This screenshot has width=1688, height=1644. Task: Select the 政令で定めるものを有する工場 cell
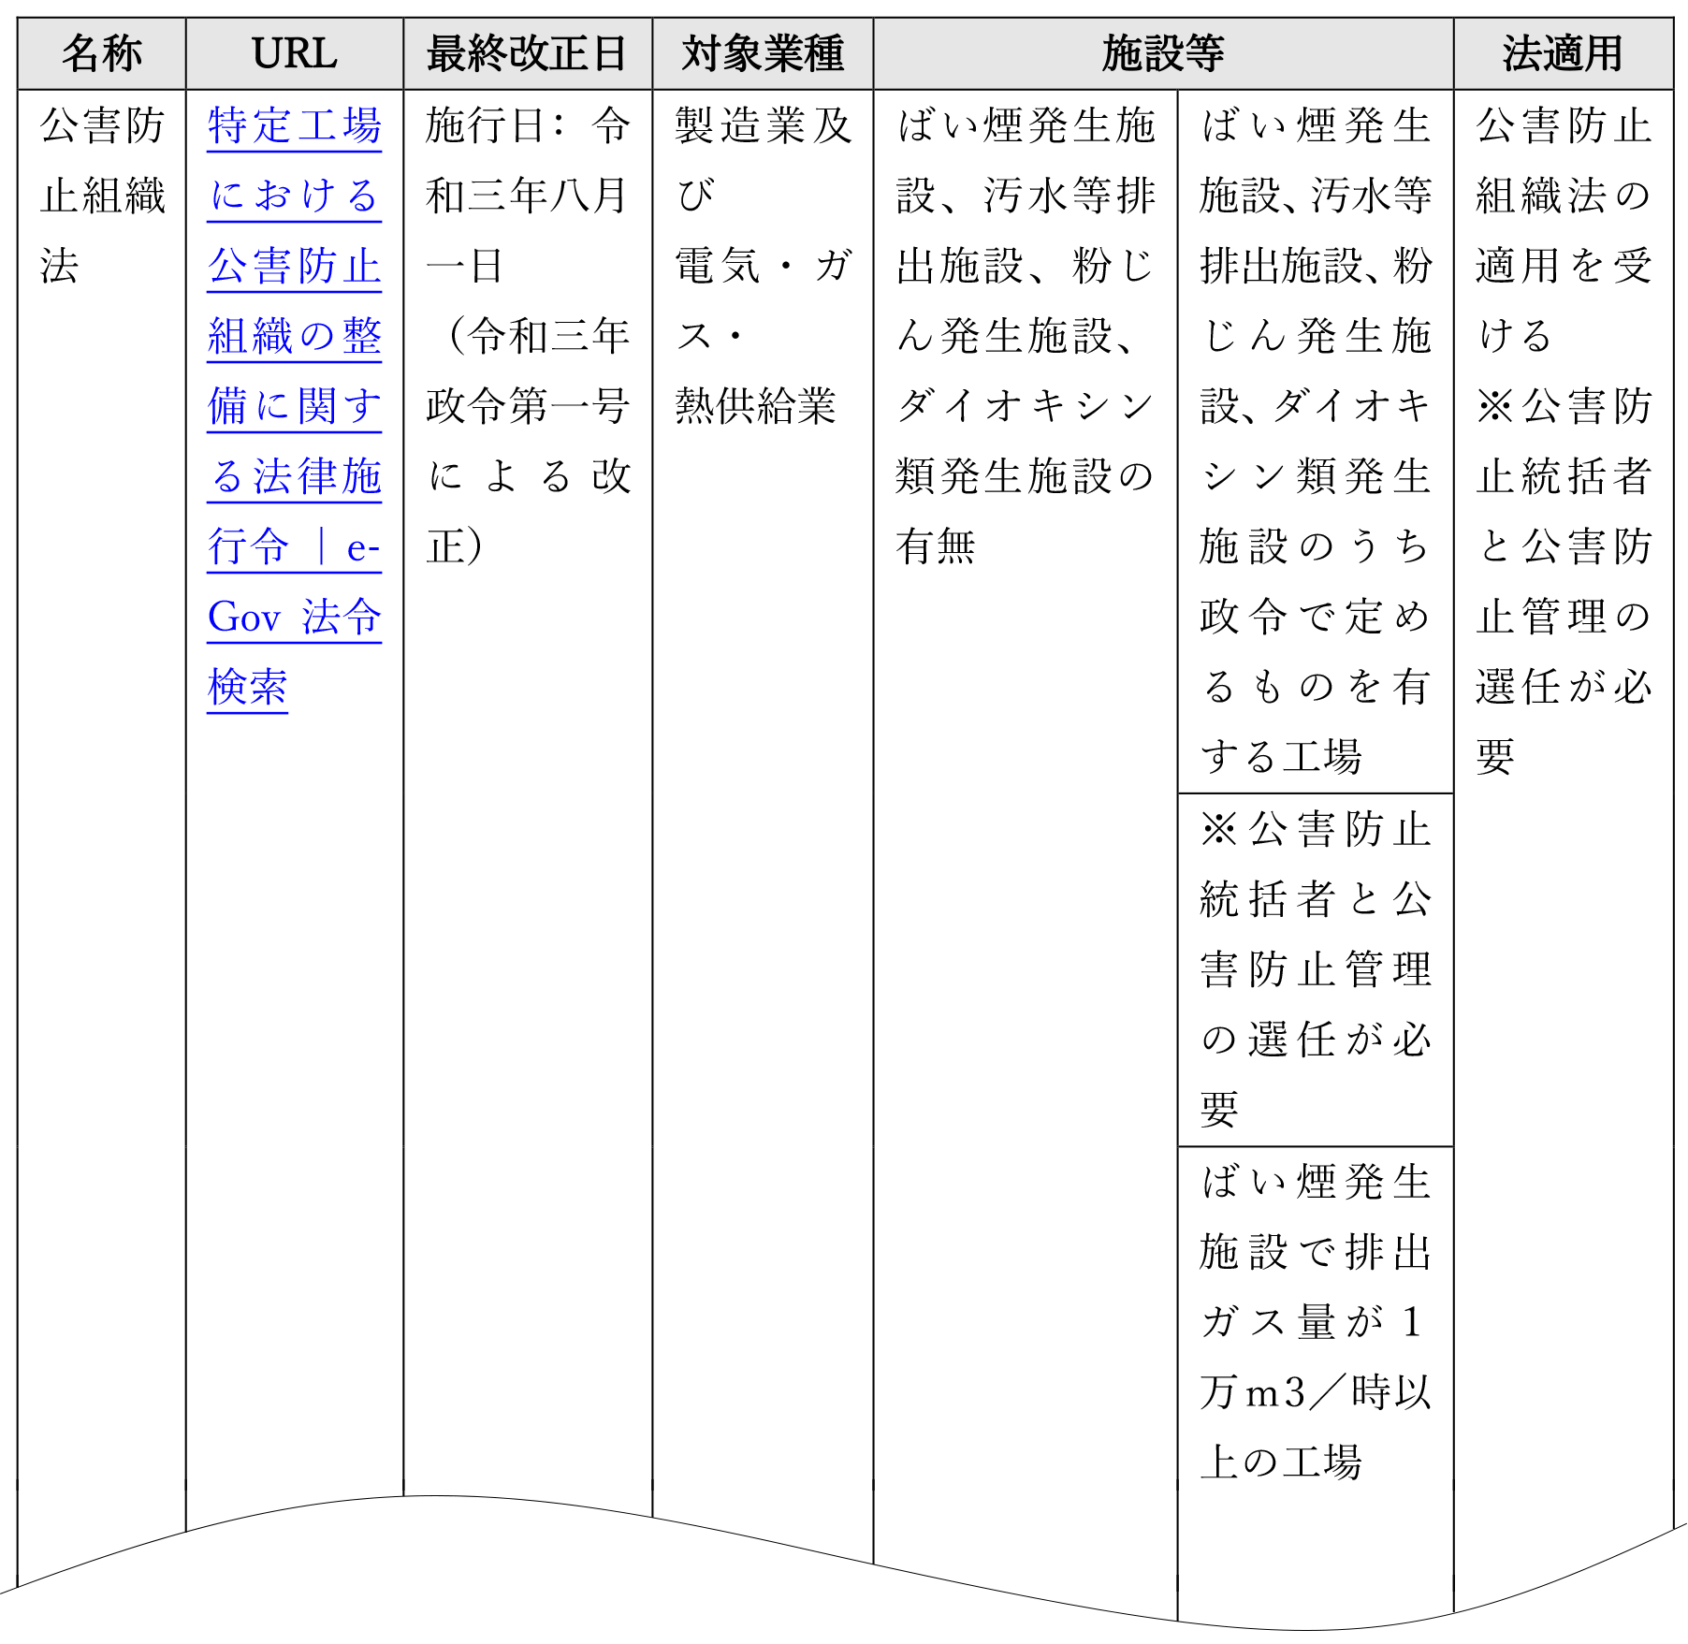(x=1316, y=441)
